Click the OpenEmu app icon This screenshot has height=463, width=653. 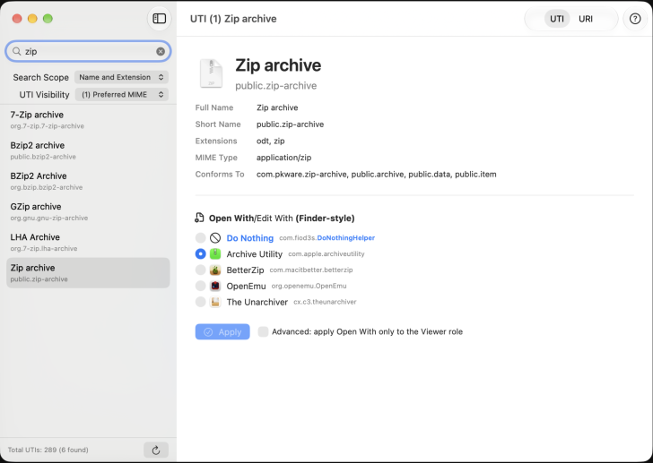215,286
